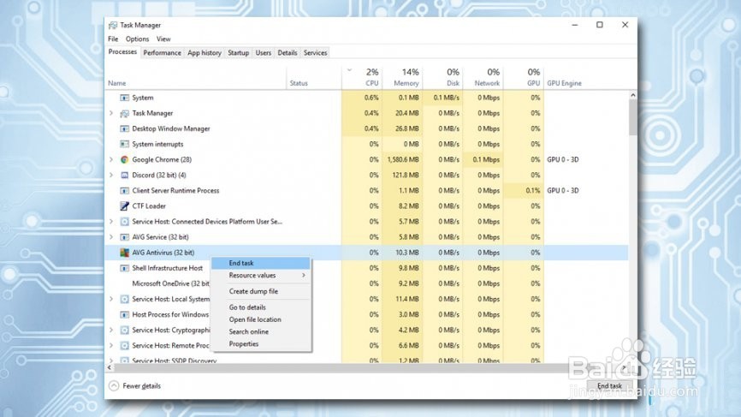The width and height of the screenshot is (741, 417).
Task: Switch to the App history tab
Action: coord(205,53)
